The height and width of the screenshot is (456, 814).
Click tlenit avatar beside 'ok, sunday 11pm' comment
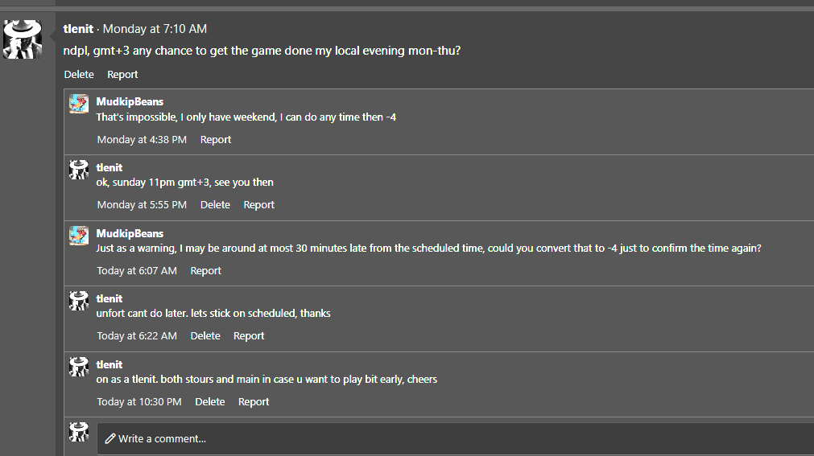[x=79, y=169]
